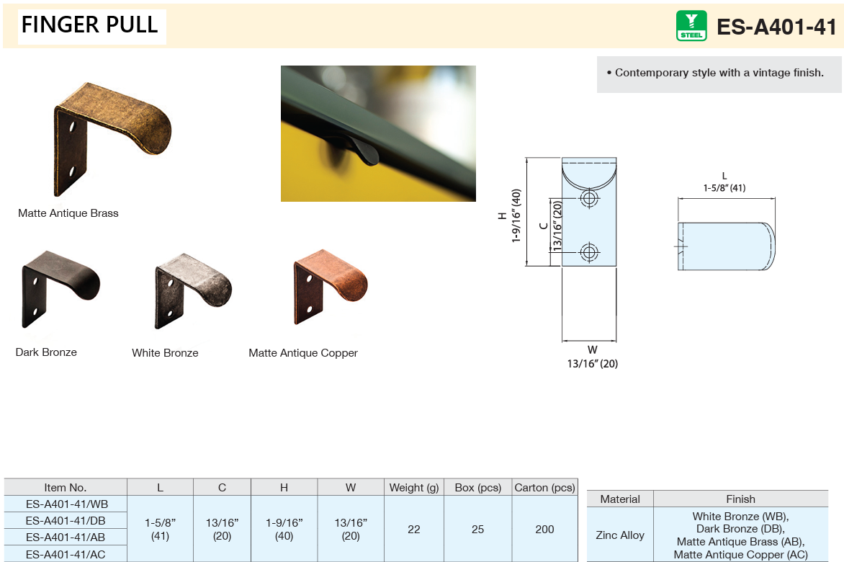Open the installed finger pull photo
The image size is (844, 562).
(x=378, y=133)
